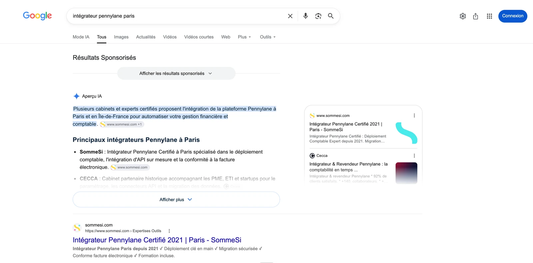Open SommeSi card three-dot menu
533x263 pixels.
tap(414, 116)
